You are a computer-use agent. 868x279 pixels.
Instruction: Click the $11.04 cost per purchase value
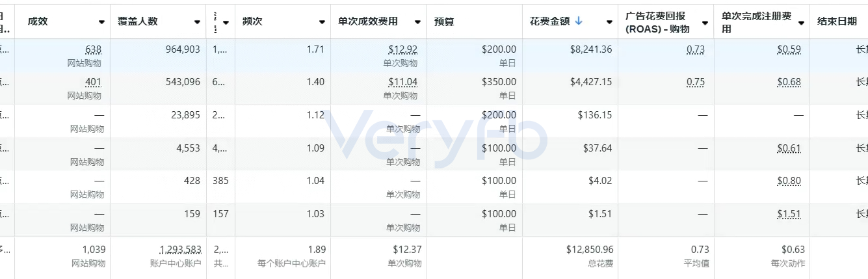pyautogui.click(x=402, y=82)
